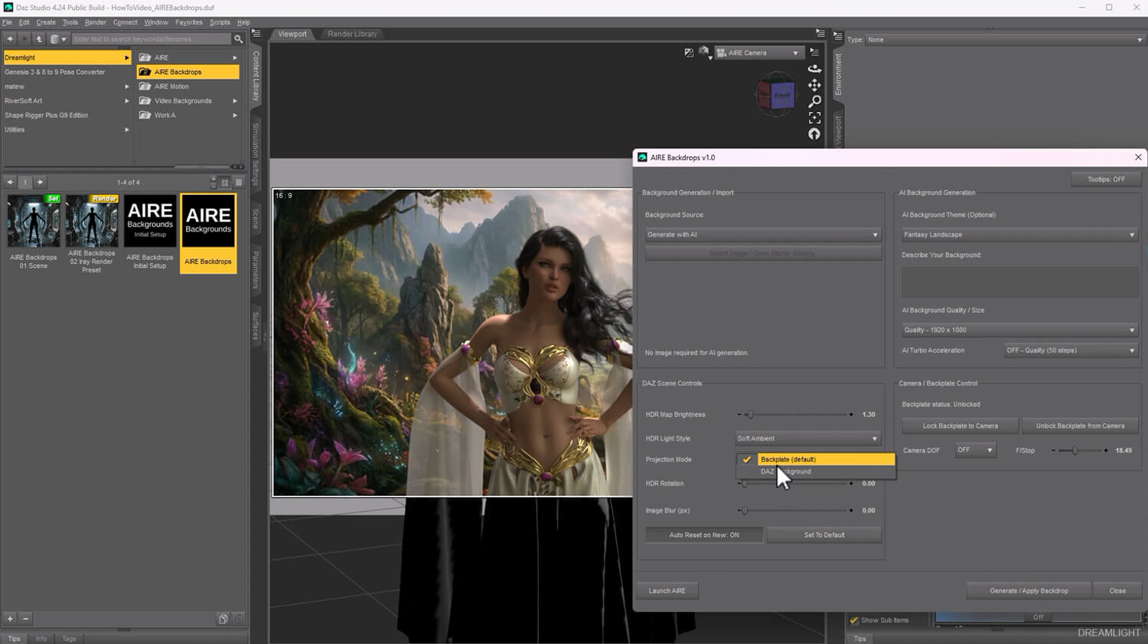This screenshot has height=644, width=1148.
Task: Click the plus icon at bottom of content library
Action: [x=10, y=619]
